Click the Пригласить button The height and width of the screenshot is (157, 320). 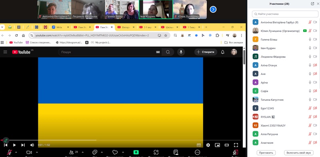pyautogui.click(x=266, y=153)
